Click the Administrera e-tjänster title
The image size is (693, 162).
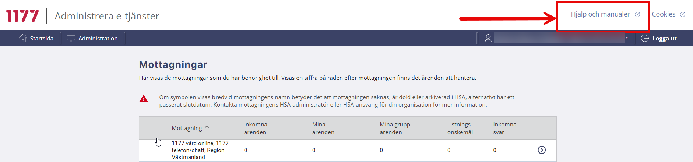[x=107, y=16]
